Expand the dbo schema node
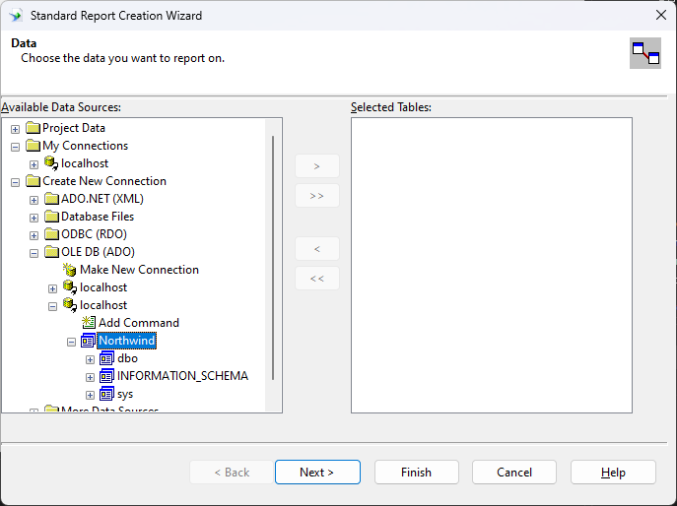Screen dimensions: 677x506 pos(90,358)
